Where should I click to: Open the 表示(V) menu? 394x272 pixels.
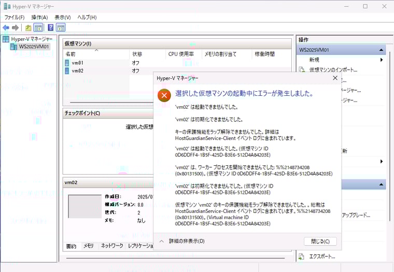pyautogui.click(x=63, y=17)
